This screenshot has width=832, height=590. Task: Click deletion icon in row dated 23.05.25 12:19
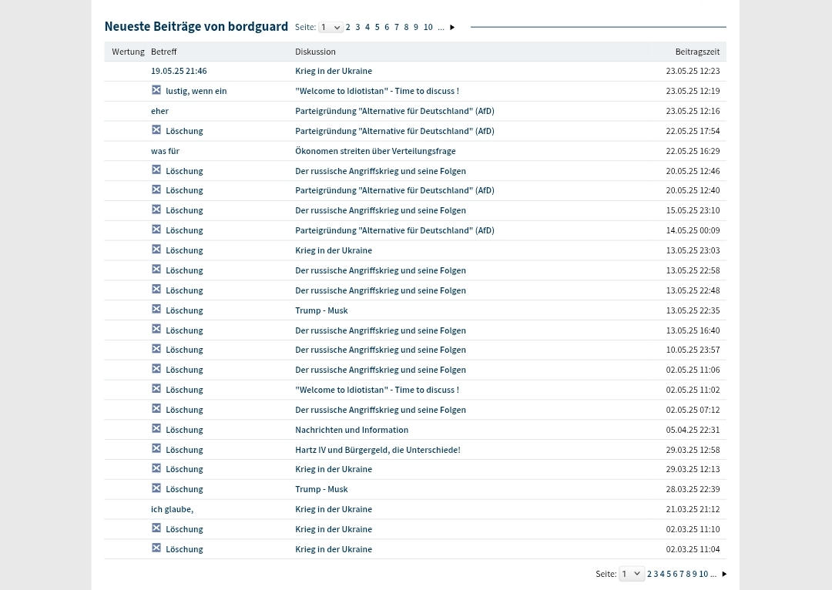[x=156, y=89]
